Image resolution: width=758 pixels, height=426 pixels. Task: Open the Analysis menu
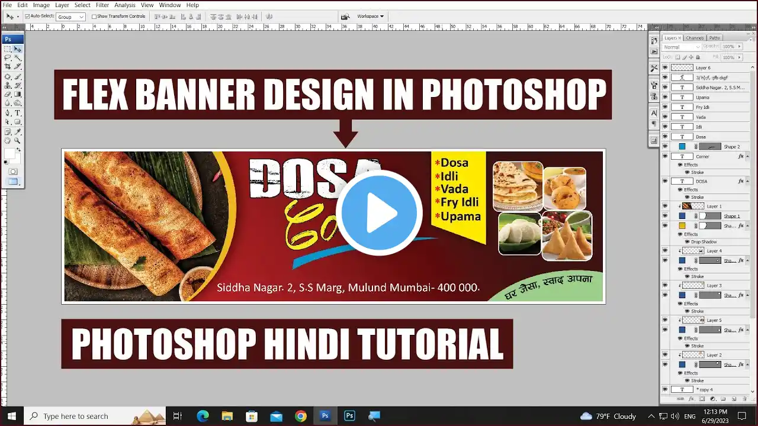(x=125, y=5)
